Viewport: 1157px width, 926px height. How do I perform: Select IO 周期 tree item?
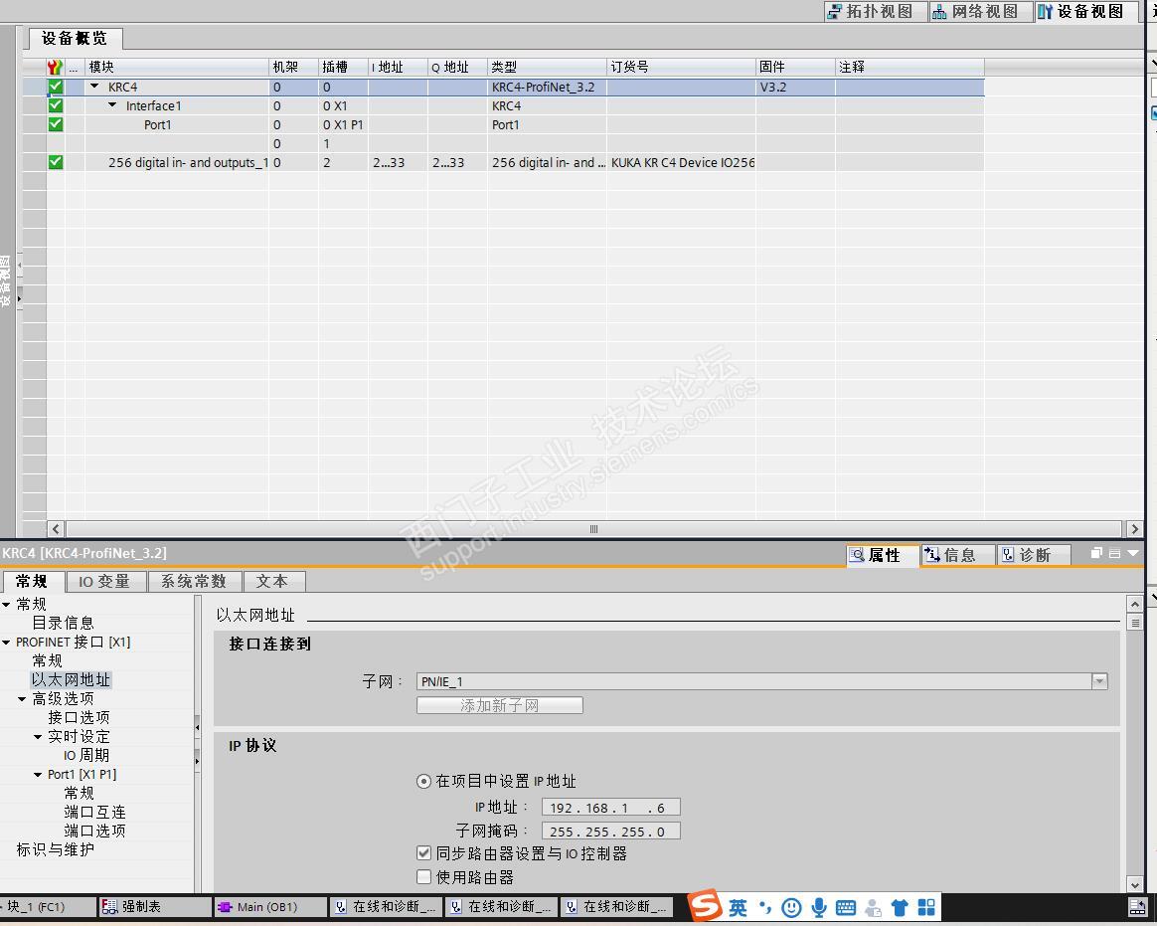click(x=86, y=756)
